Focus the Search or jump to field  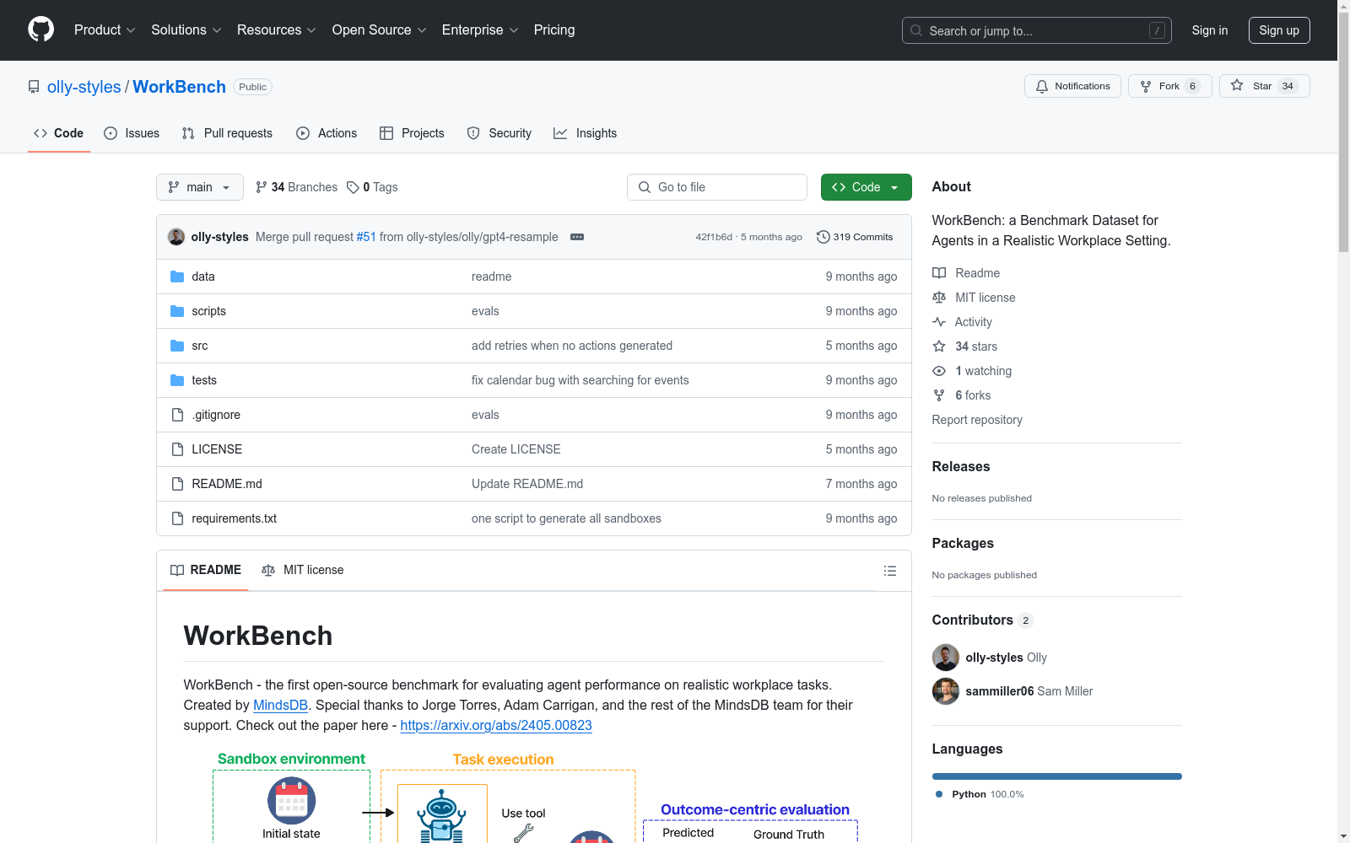click(1037, 30)
